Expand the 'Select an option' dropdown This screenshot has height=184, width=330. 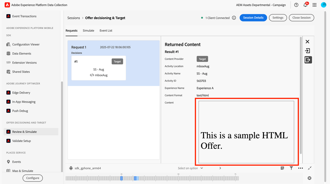(190, 168)
